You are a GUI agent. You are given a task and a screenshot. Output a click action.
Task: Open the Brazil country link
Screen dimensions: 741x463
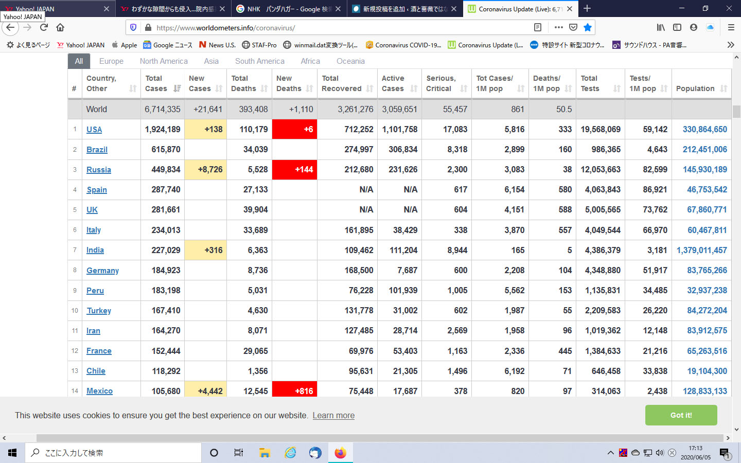[x=97, y=150]
